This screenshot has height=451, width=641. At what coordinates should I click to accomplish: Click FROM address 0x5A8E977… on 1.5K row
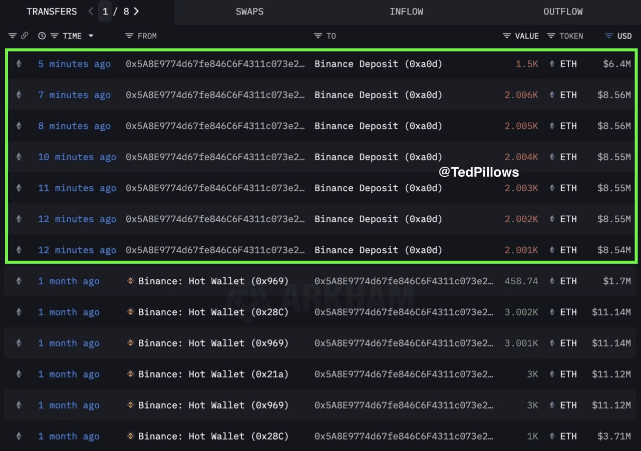pos(215,64)
